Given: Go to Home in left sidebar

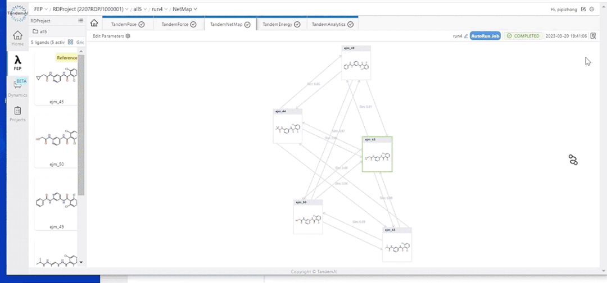Looking at the screenshot, I should pyautogui.click(x=18, y=38).
